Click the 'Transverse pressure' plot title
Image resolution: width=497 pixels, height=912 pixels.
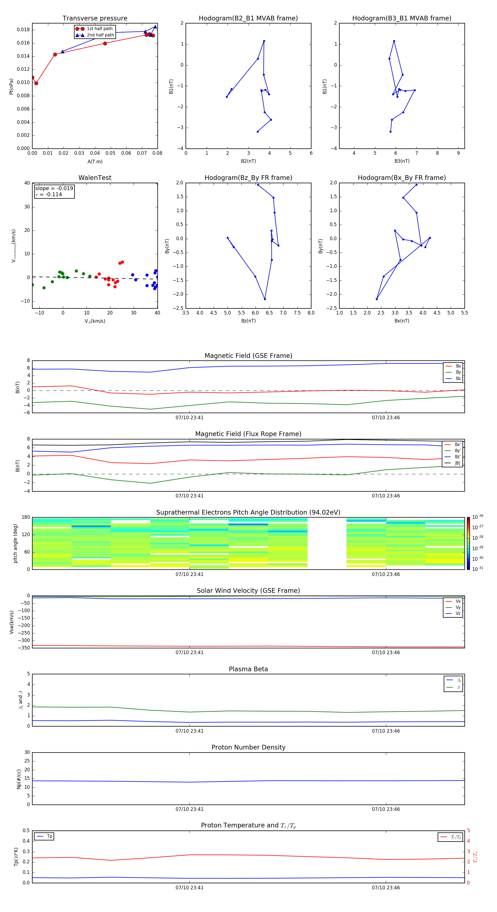95,18
